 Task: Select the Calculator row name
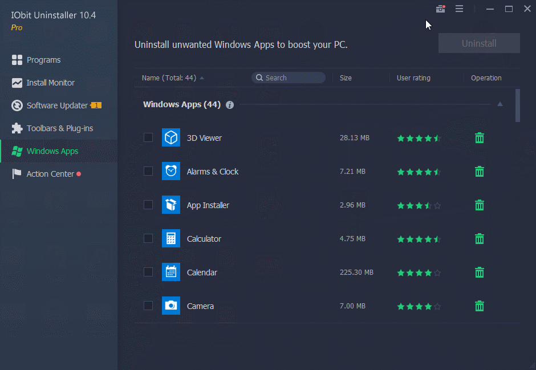204,239
